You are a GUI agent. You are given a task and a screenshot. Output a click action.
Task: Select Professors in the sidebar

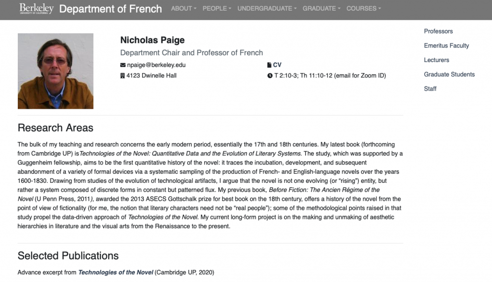[x=438, y=31]
